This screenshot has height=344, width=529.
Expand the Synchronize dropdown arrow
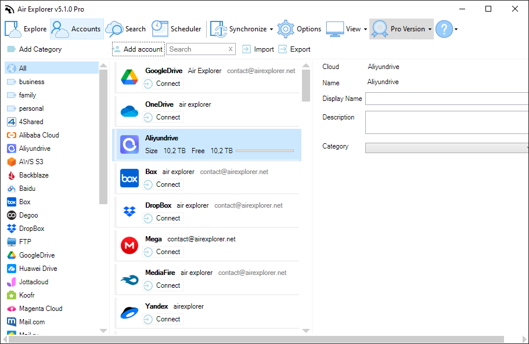pos(271,30)
